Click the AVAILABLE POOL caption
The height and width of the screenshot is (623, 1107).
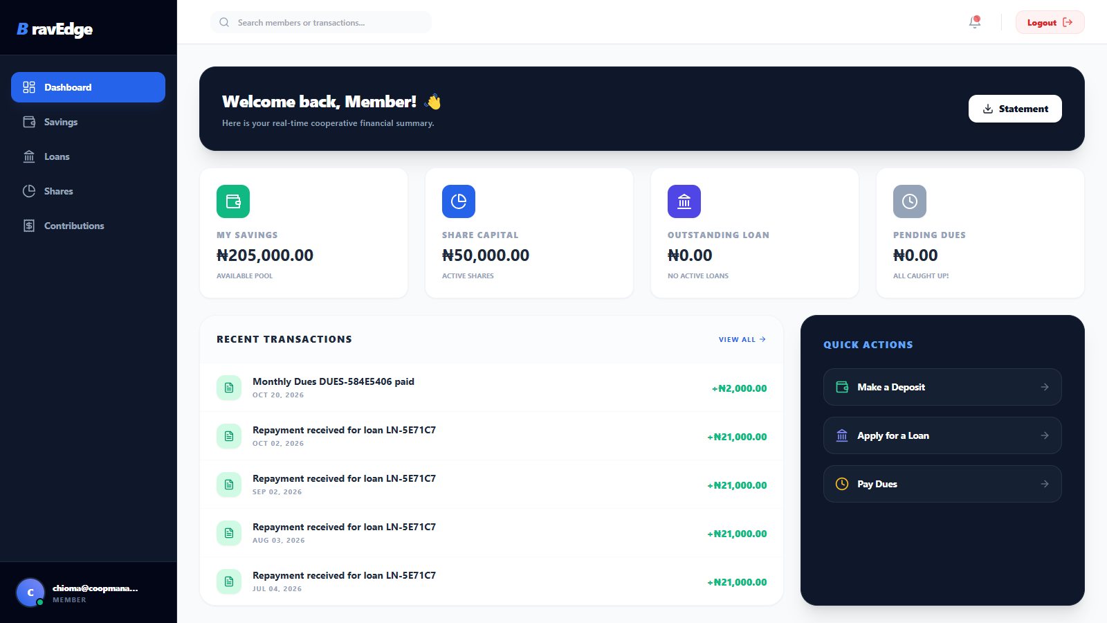(244, 276)
